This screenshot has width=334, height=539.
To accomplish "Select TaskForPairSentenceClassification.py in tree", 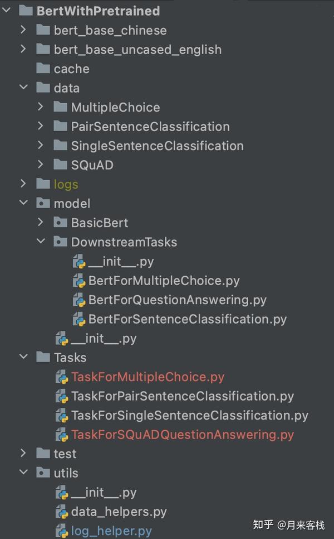I will pos(182,396).
